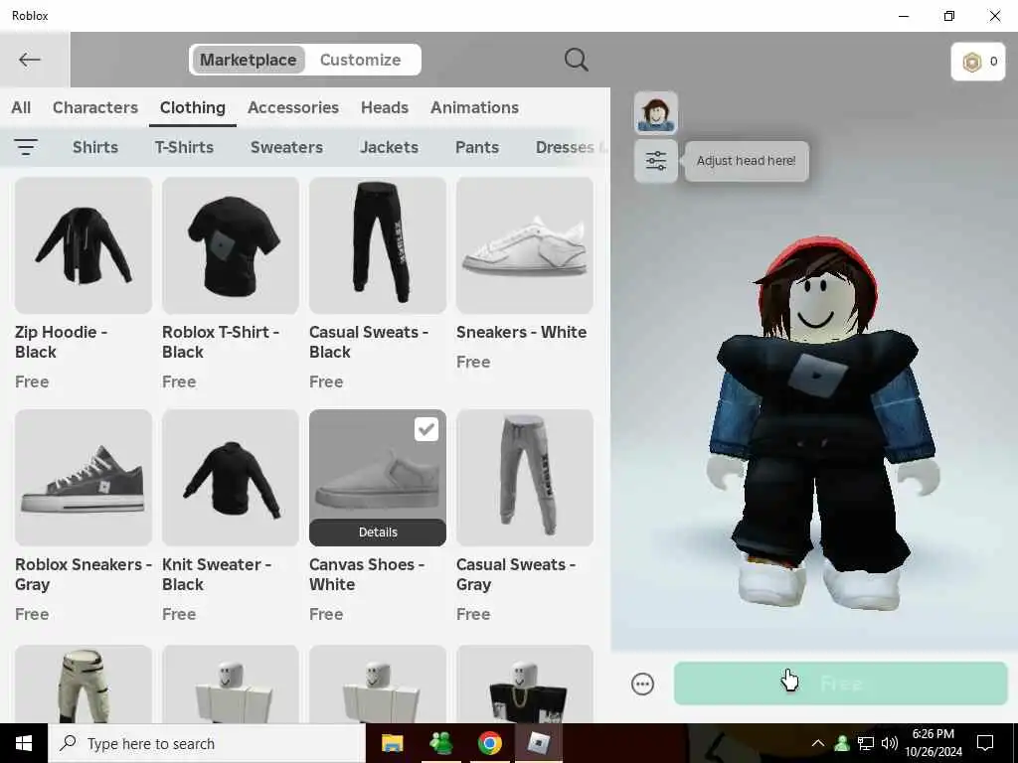Open the network tray icon
This screenshot has height=763, width=1018.
[x=866, y=743]
